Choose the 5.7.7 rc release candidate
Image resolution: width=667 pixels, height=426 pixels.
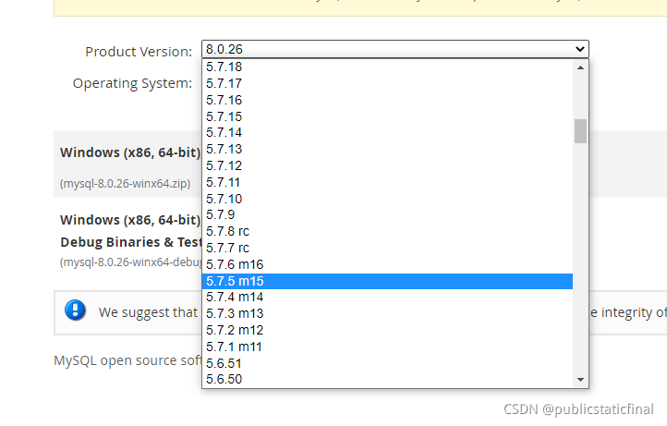pyautogui.click(x=387, y=248)
